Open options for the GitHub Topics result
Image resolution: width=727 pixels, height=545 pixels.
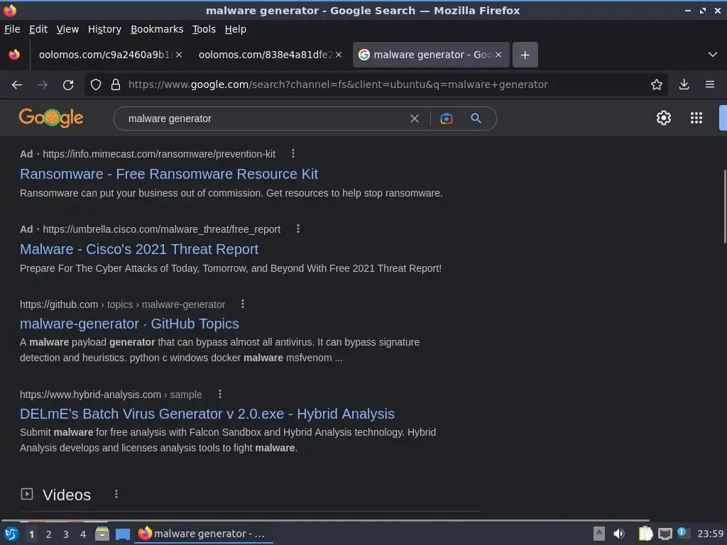click(x=243, y=304)
